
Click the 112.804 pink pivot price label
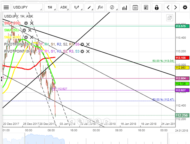click(182, 78)
